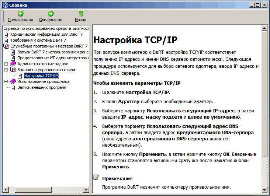Select Задачи по управлению сетями label

tap(46, 70)
